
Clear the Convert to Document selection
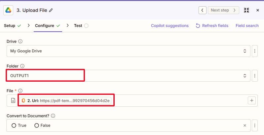[245, 125]
